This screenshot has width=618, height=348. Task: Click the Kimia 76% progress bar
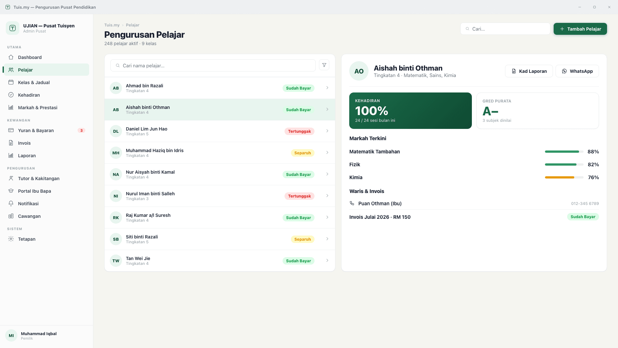pos(564,177)
